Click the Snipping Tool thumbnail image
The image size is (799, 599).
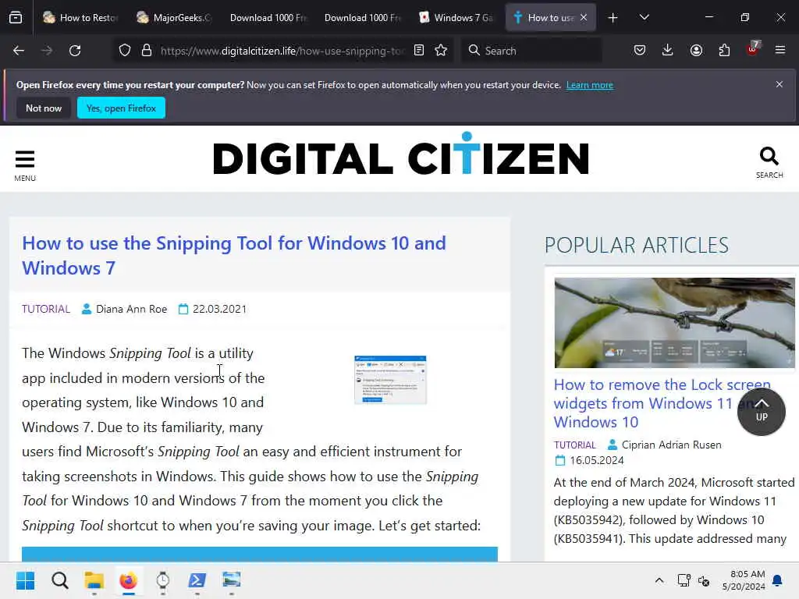coord(390,380)
